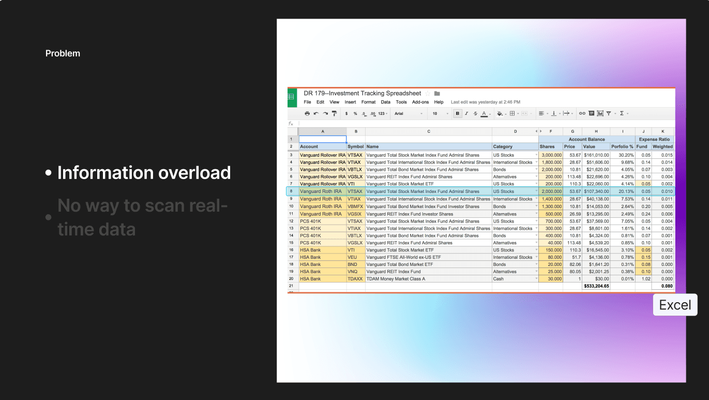This screenshot has height=400, width=709.
Task: Open the Borders menu icon
Action: coord(514,113)
